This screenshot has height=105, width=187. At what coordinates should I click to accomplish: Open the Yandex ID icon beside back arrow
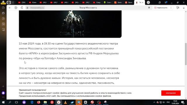[16, 8]
